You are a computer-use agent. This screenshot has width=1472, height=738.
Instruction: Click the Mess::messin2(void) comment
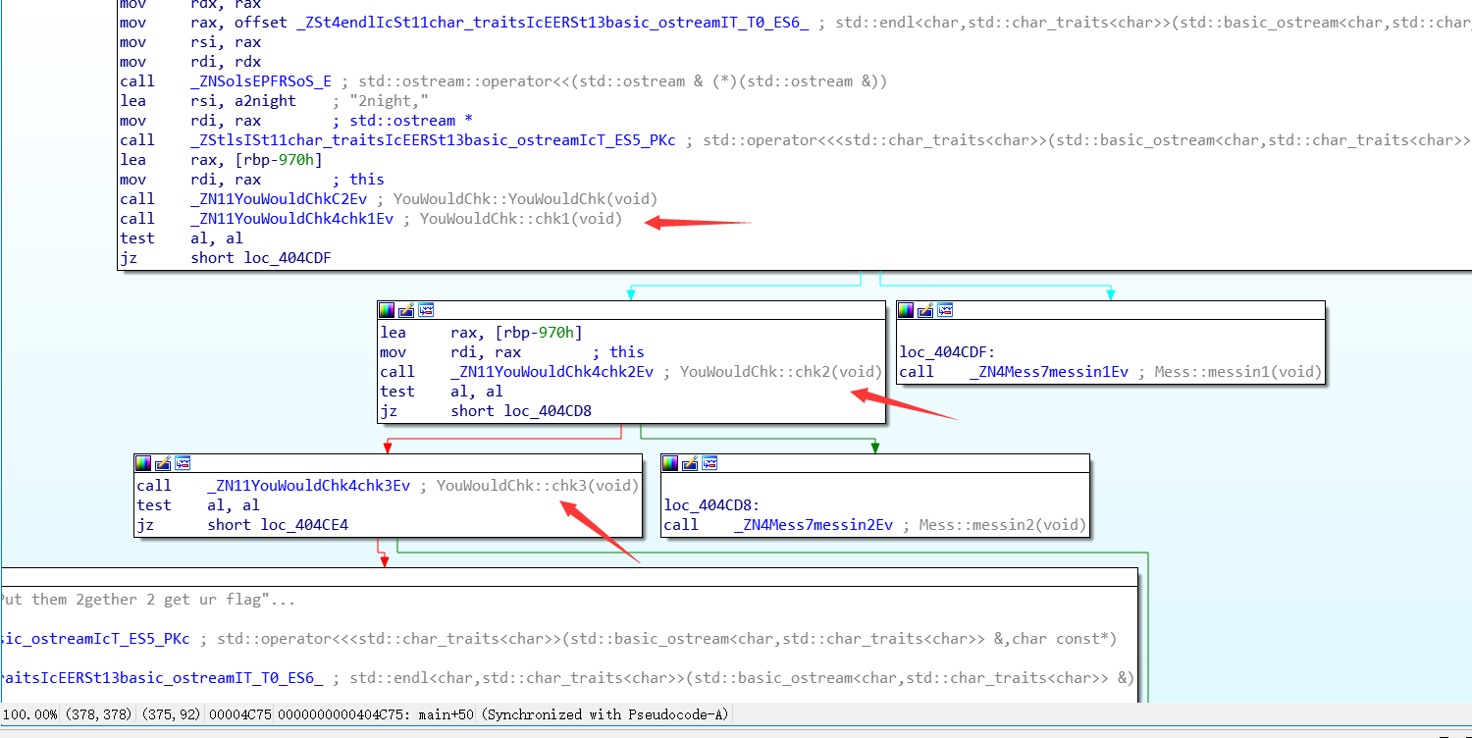(1002, 525)
